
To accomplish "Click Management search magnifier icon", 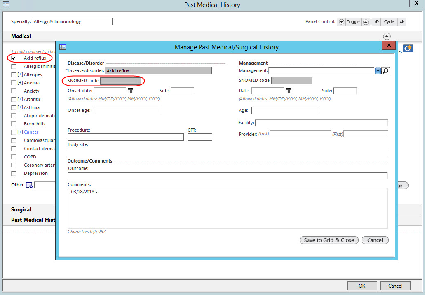I will click(385, 71).
